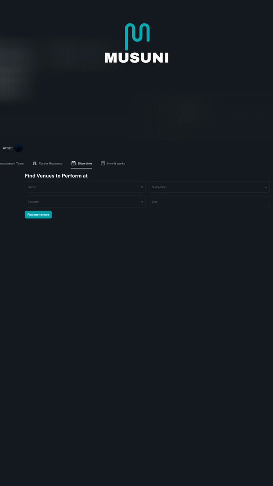Click the Musuni logo
The height and width of the screenshot is (486, 273).
(137, 43)
